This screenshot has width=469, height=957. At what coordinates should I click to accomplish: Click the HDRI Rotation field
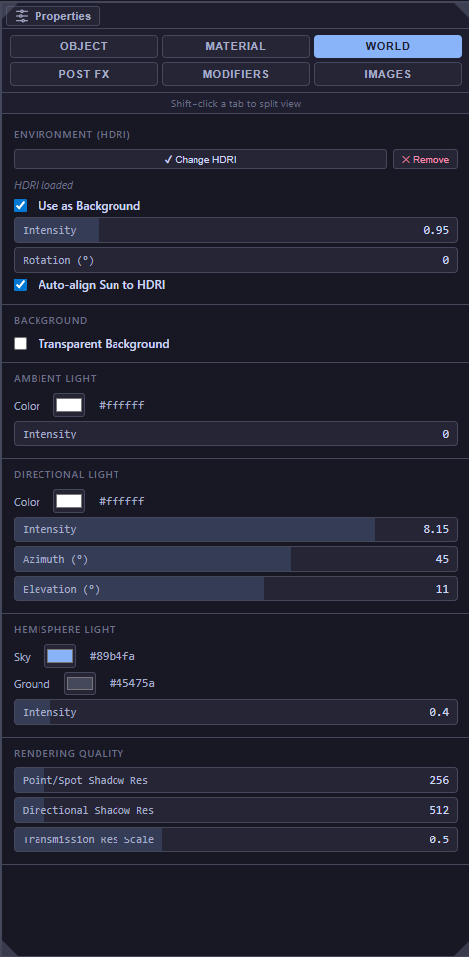point(235,260)
